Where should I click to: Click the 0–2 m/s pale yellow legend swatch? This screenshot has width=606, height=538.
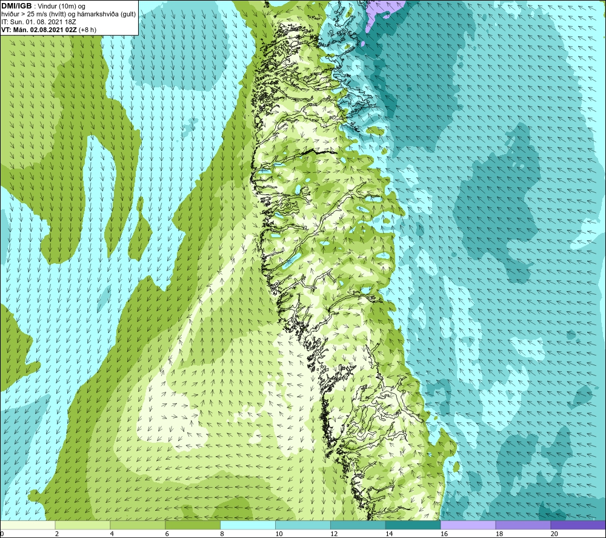(27, 525)
